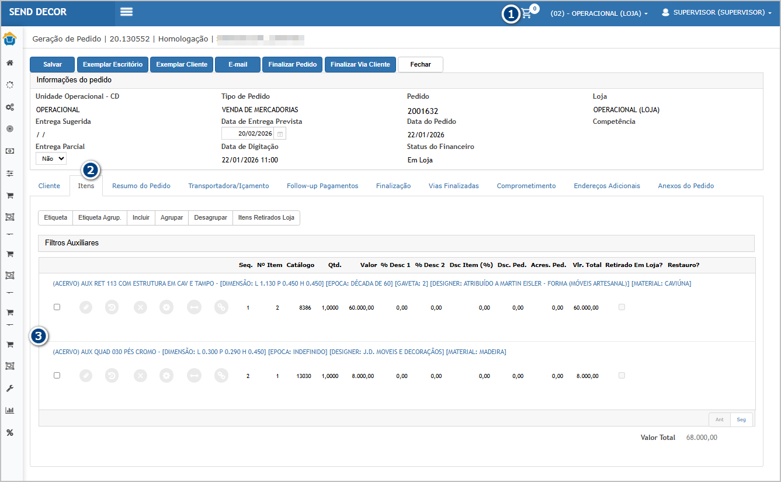Viewport: 781px width, 482px height.
Task: Open the home icon in the sidebar
Action: pos(10,63)
